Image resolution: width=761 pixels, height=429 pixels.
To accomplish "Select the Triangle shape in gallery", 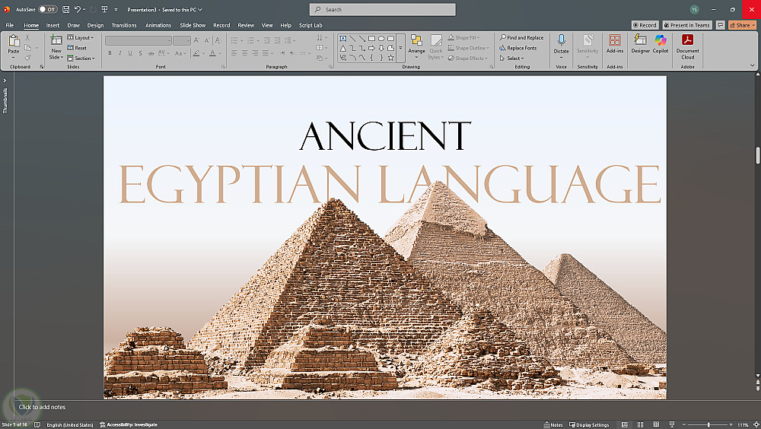I will [343, 48].
